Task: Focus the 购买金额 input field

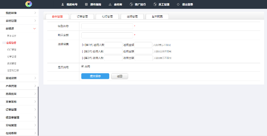Action: 107,35
